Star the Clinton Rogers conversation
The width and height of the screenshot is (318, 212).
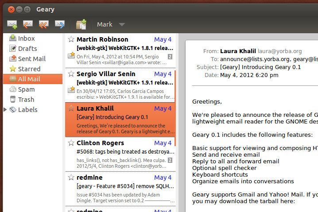71,143
